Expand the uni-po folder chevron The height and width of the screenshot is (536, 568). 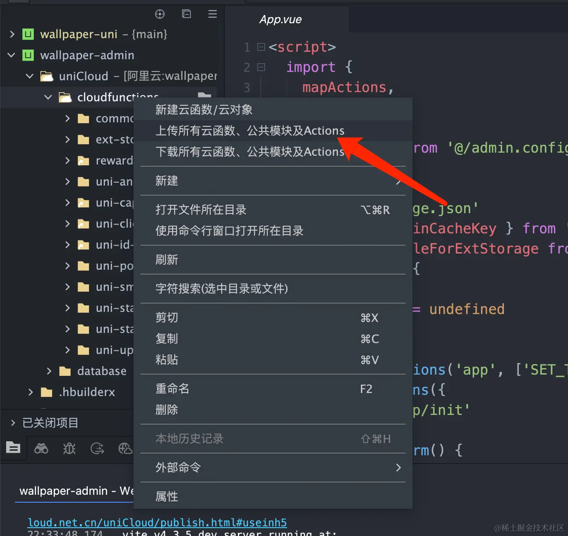click(67, 266)
